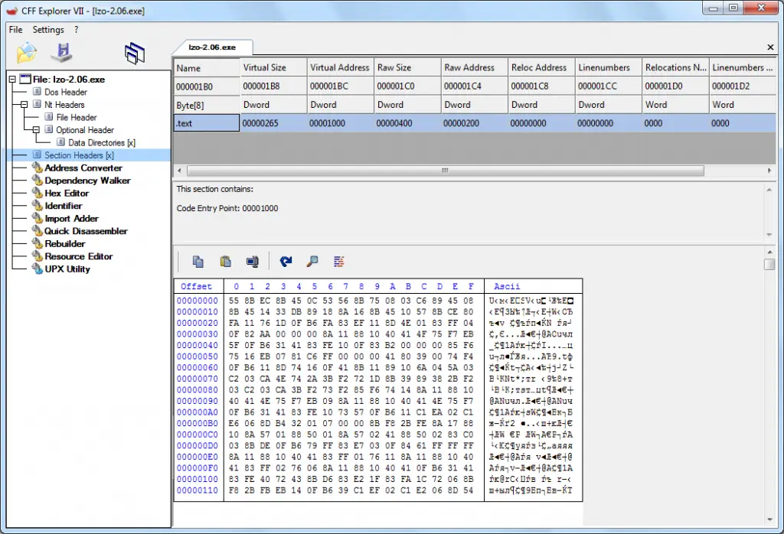
Task: Click the colored lines icon in hex toolbar
Action: [x=338, y=262]
